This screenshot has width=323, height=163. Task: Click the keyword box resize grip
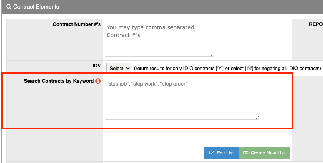coord(257,117)
